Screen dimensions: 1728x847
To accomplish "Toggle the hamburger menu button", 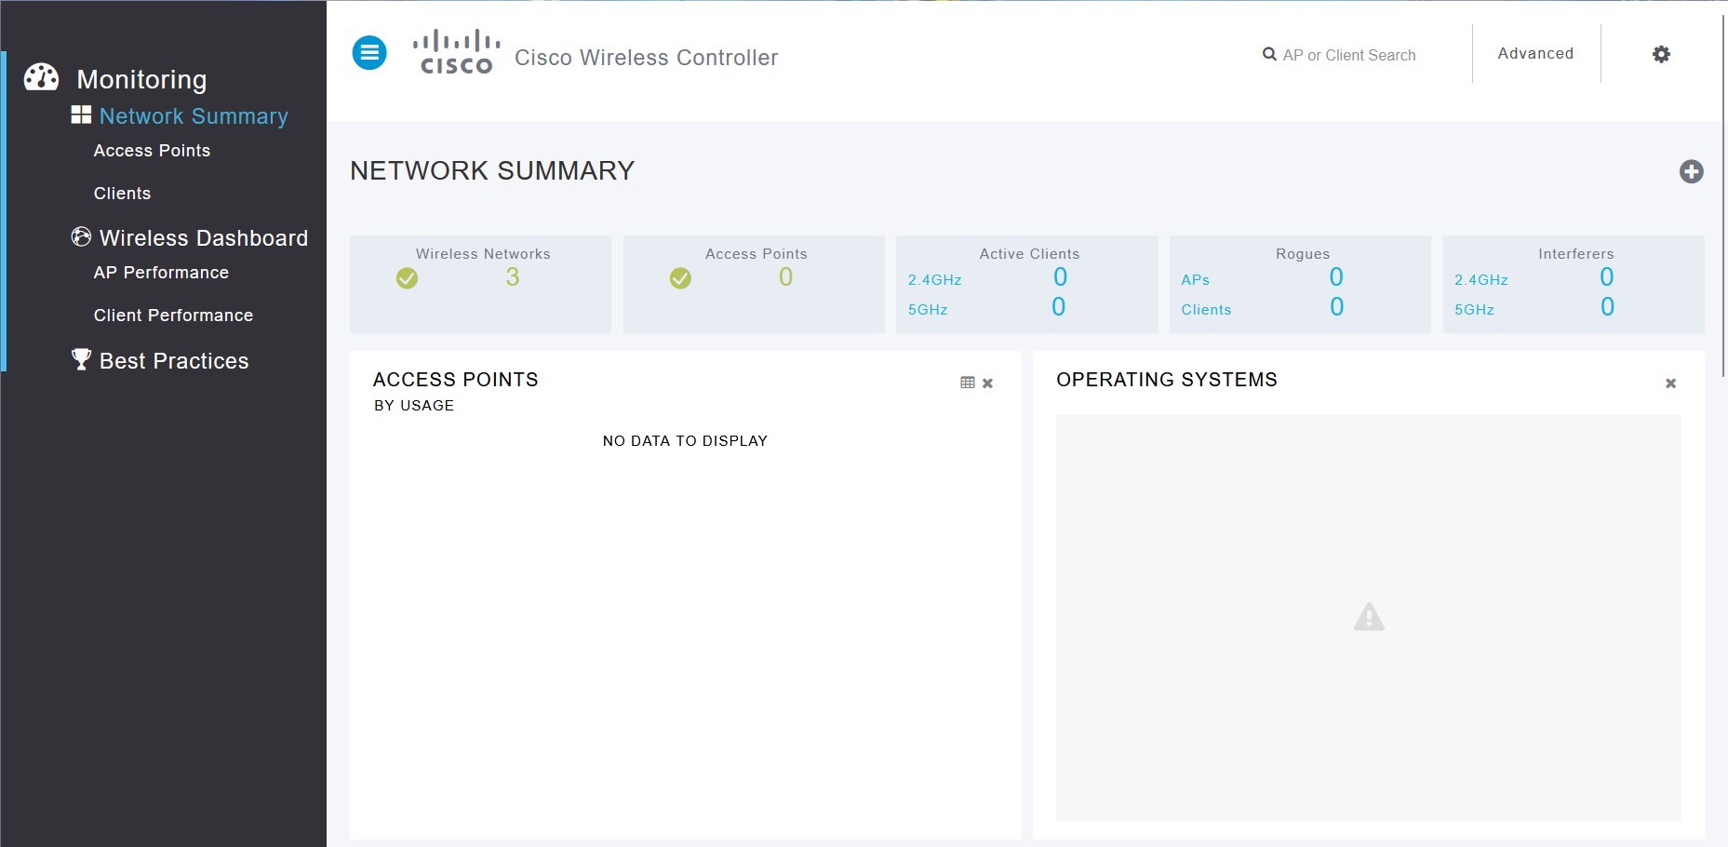I will [369, 53].
